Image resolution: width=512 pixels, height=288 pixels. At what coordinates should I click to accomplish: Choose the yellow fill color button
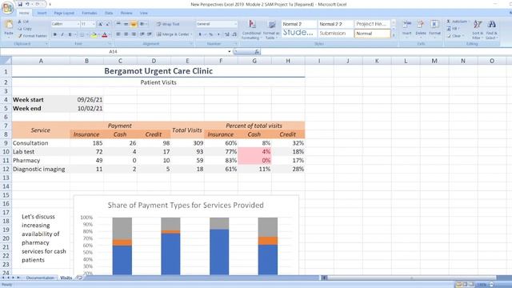point(94,34)
